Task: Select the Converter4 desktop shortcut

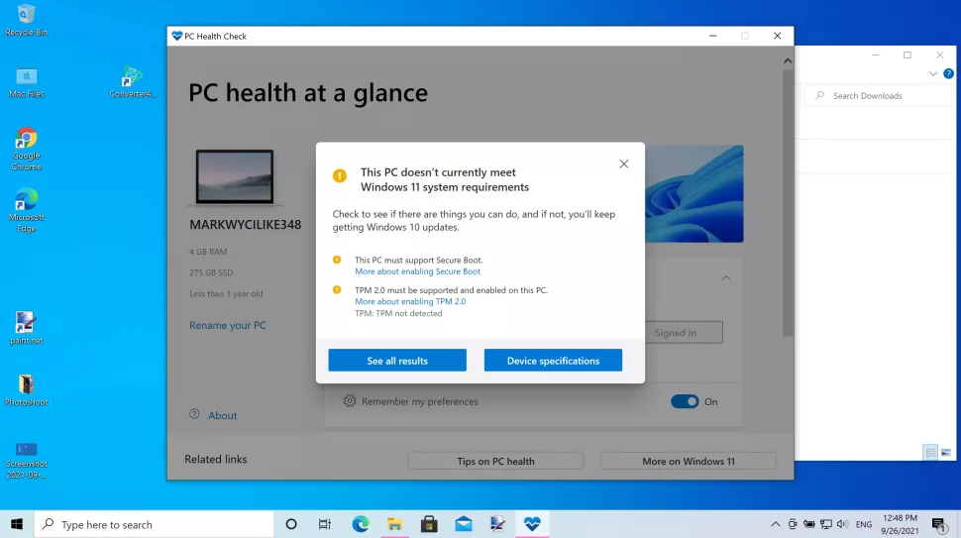Action: [x=133, y=82]
